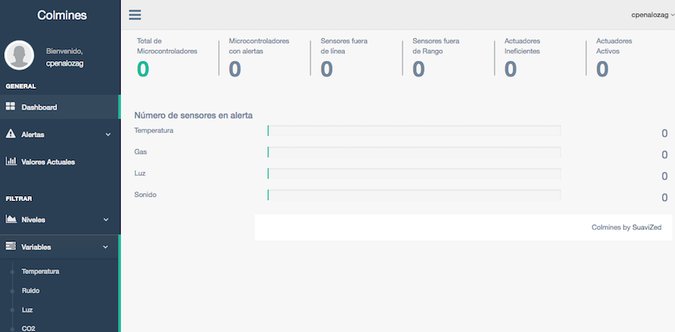
Task: Click the Dashboard grid icon
Action: (10, 106)
